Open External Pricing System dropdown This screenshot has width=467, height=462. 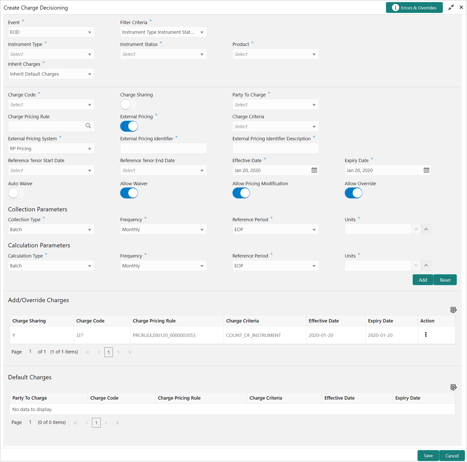(x=51, y=148)
